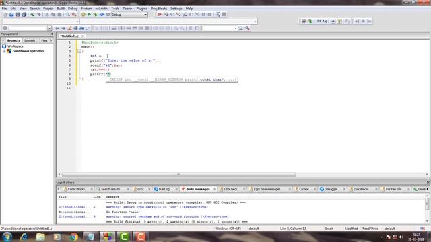The image size is (431, 242).
Task: Click the control reaches end warning row
Action: [167, 216]
